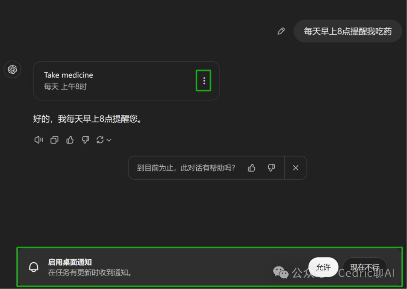Copy the assistant's reply
The image size is (407, 289).
tap(54, 140)
